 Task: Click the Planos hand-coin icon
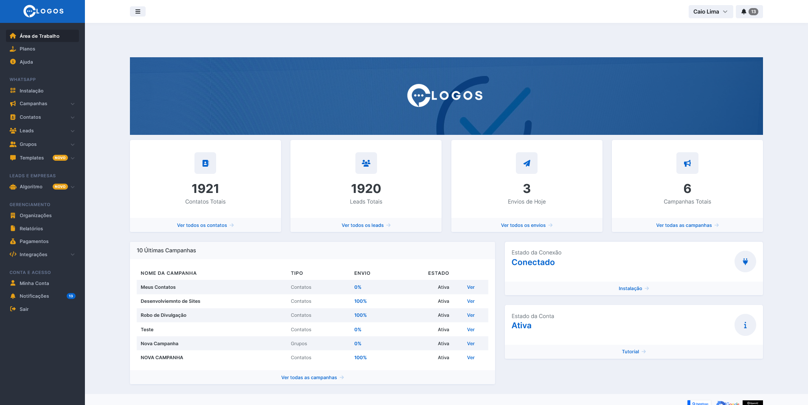pos(13,49)
